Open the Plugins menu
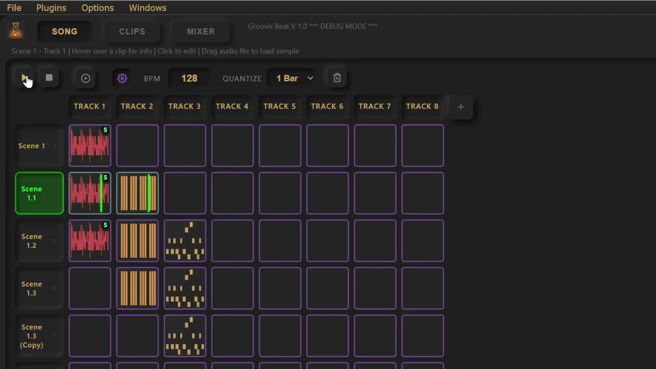This screenshot has width=656, height=369. [51, 8]
